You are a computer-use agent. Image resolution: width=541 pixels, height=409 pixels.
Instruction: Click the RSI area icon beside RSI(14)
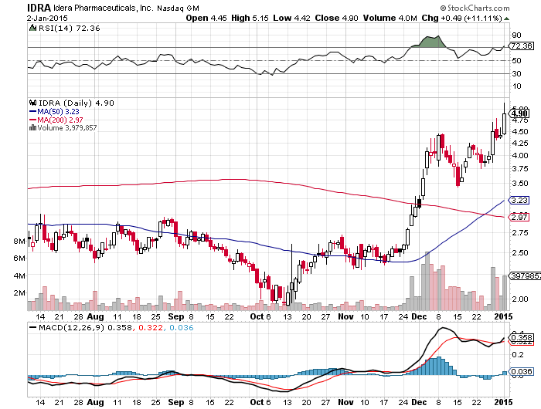[x=32, y=28]
